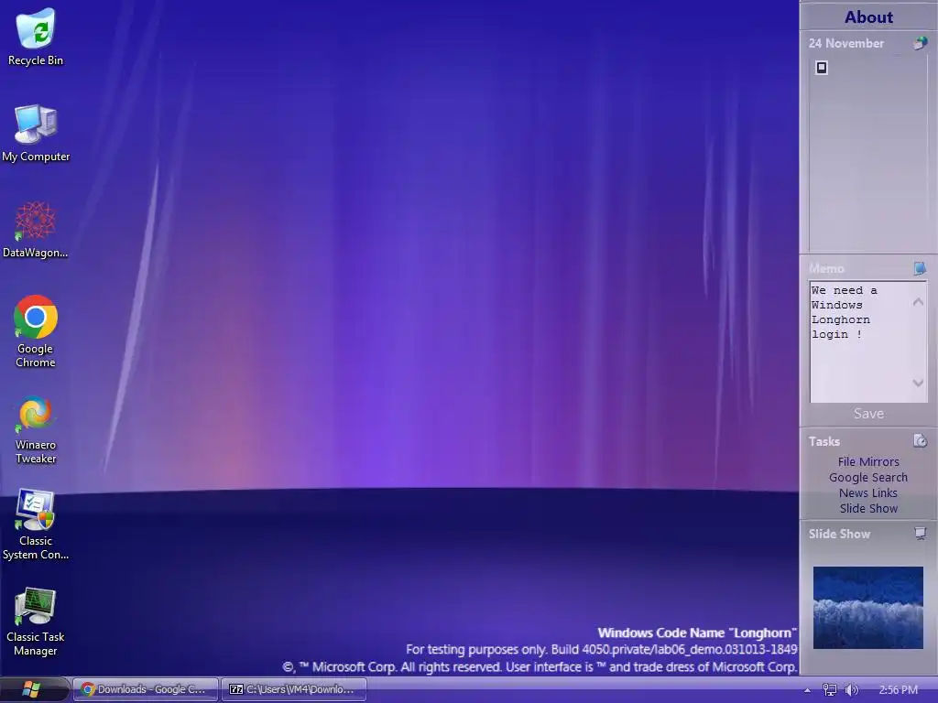Click the 2:56 PM taskbar clock

[898, 690]
